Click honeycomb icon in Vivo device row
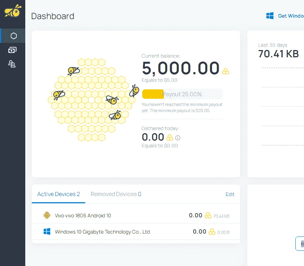This screenshot has height=266, width=304. [208, 216]
